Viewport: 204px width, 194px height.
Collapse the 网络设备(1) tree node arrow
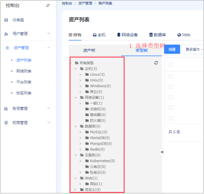coord(76,97)
